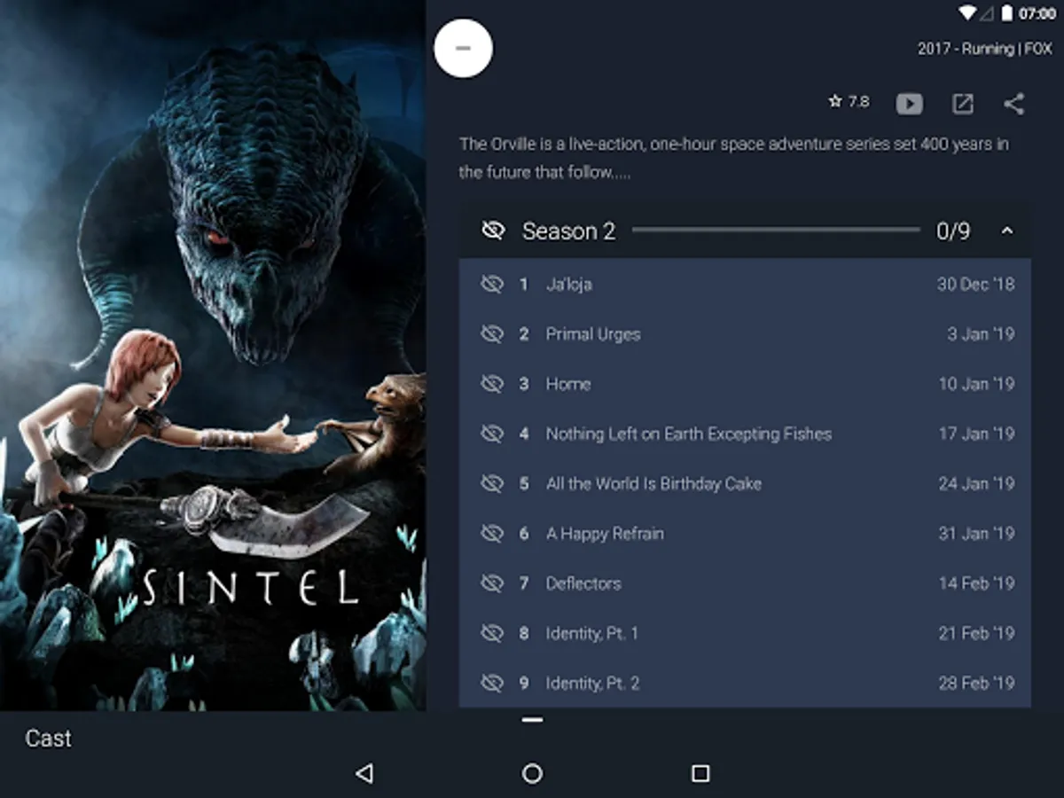1064x798 pixels.
Task: Toggle watched eye for All the World Is Birthday Cake
Action: click(491, 483)
